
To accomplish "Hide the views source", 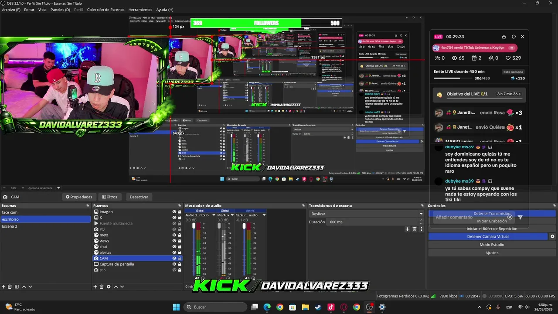I will pyautogui.click(x=174, y=241).
